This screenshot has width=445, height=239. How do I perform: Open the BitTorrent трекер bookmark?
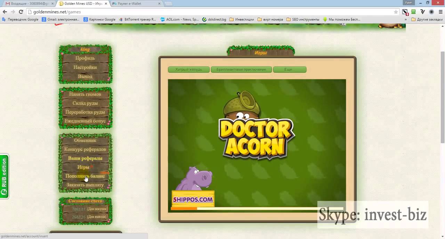[137, 19]
